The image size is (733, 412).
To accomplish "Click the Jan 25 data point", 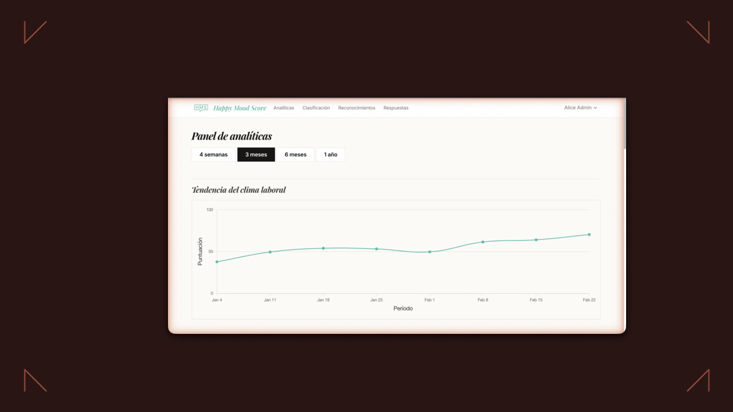I will [376, 248].
